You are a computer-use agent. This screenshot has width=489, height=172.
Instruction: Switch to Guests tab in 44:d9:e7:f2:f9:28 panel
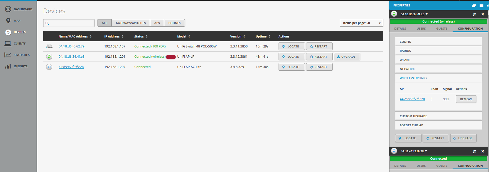click(x=442, y=166)
